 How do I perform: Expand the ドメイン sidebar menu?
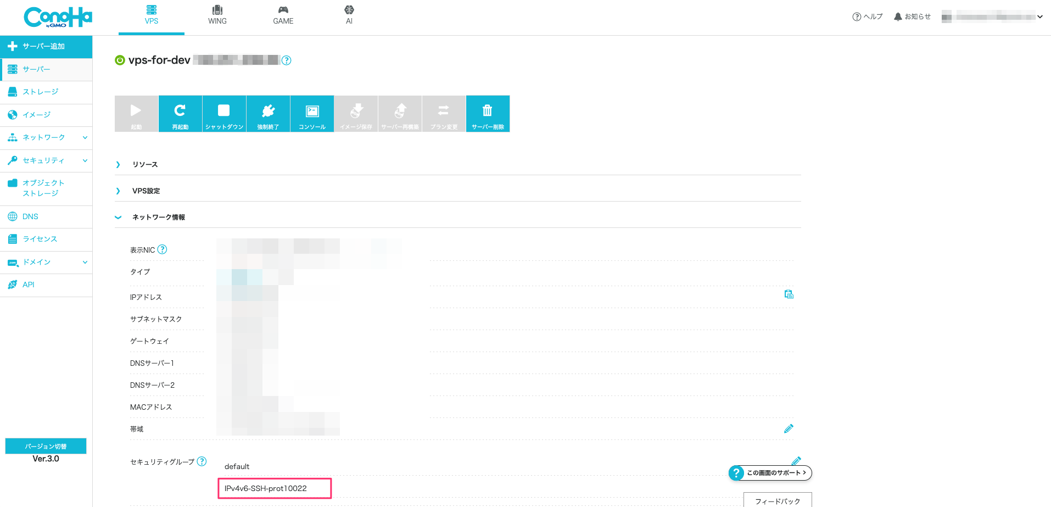tap(46, 262)
